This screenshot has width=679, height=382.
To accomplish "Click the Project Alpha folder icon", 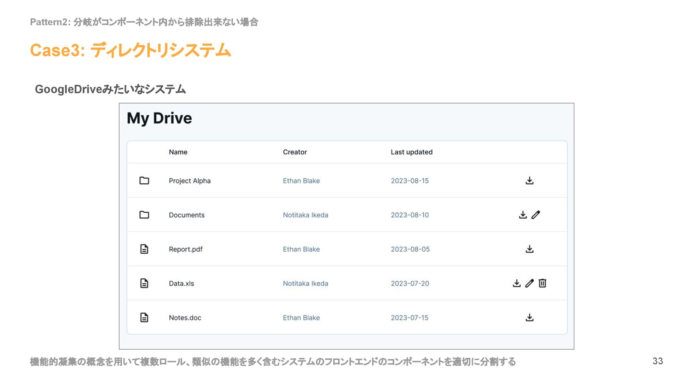I will coord(144,181).
